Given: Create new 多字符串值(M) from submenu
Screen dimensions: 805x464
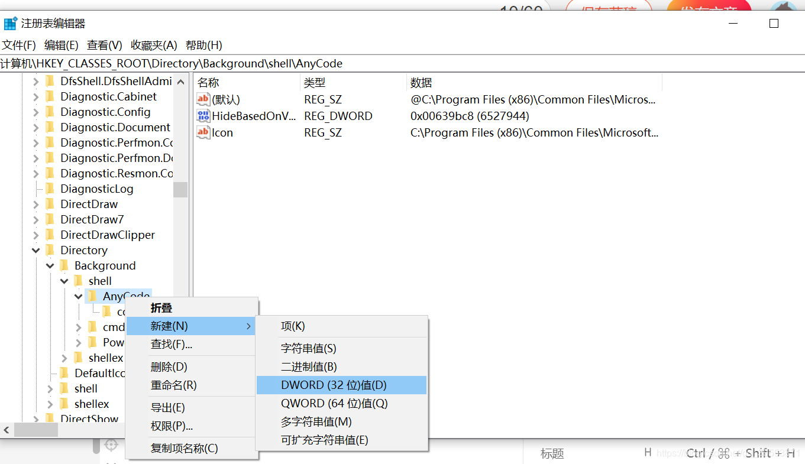Looking at the screenshot, I should 341,421.
